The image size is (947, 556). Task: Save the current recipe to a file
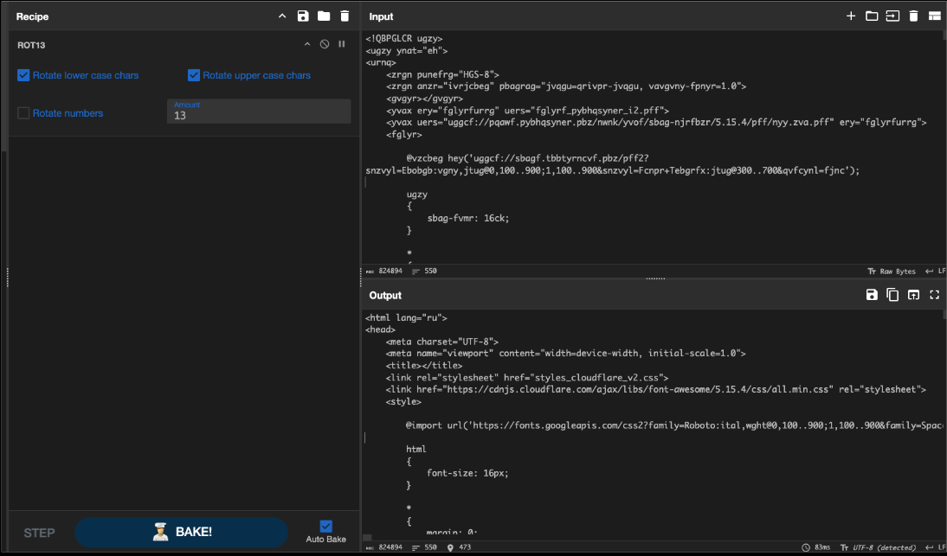(302, 16)
